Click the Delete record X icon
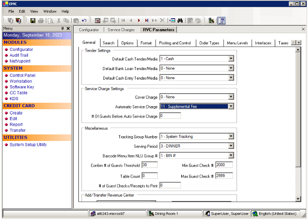Image resolution: width=308 pixels, height=221 pixels. (x=162, y=20)
